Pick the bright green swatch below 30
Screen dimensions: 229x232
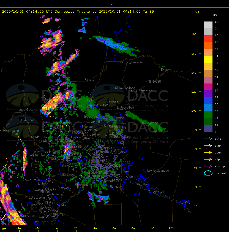[208, 115]
